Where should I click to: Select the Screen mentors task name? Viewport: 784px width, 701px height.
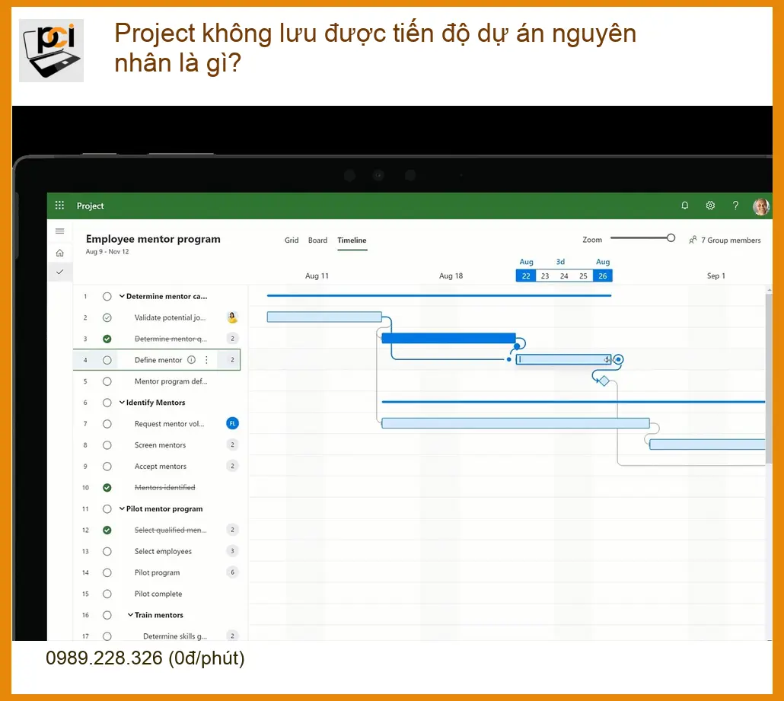point(160,445)
